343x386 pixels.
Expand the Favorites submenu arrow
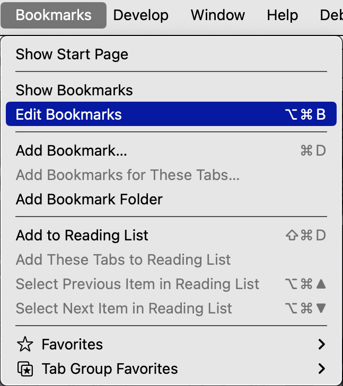(x=322, y=344)
